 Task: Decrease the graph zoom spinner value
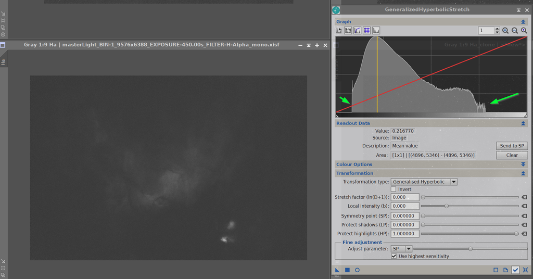(497, 32)
